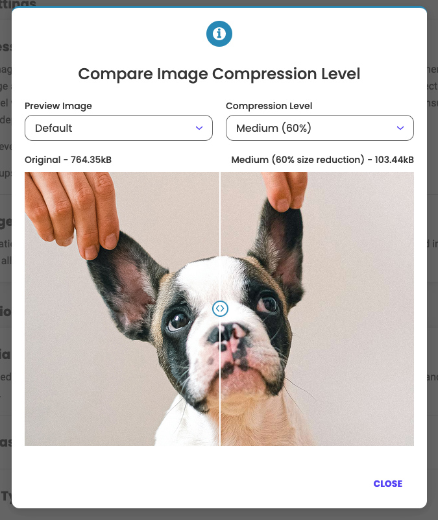Click the blue info icon above the title
This screenshot has width=438, height=520.
(x=219, y=34)
